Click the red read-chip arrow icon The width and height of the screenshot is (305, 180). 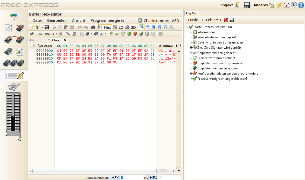point(135,33)
